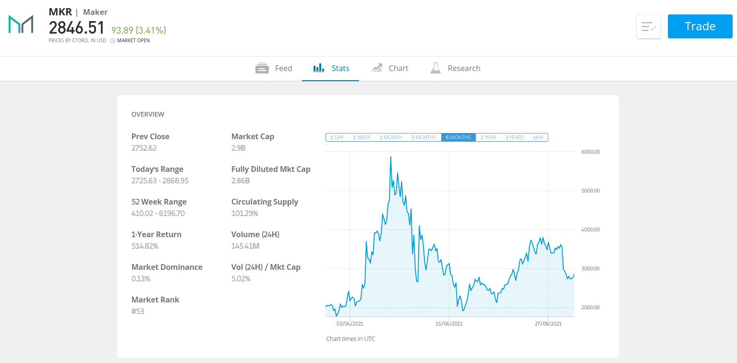Click the 93.89 (3.41%) price change
Image resolution: width=737 pixels, height=363 pixels.
pos(139,30)
